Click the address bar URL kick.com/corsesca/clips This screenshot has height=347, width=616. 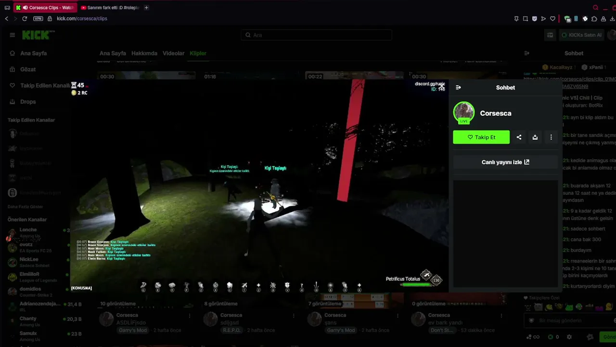pyautogui.click(x=82, y=19)
